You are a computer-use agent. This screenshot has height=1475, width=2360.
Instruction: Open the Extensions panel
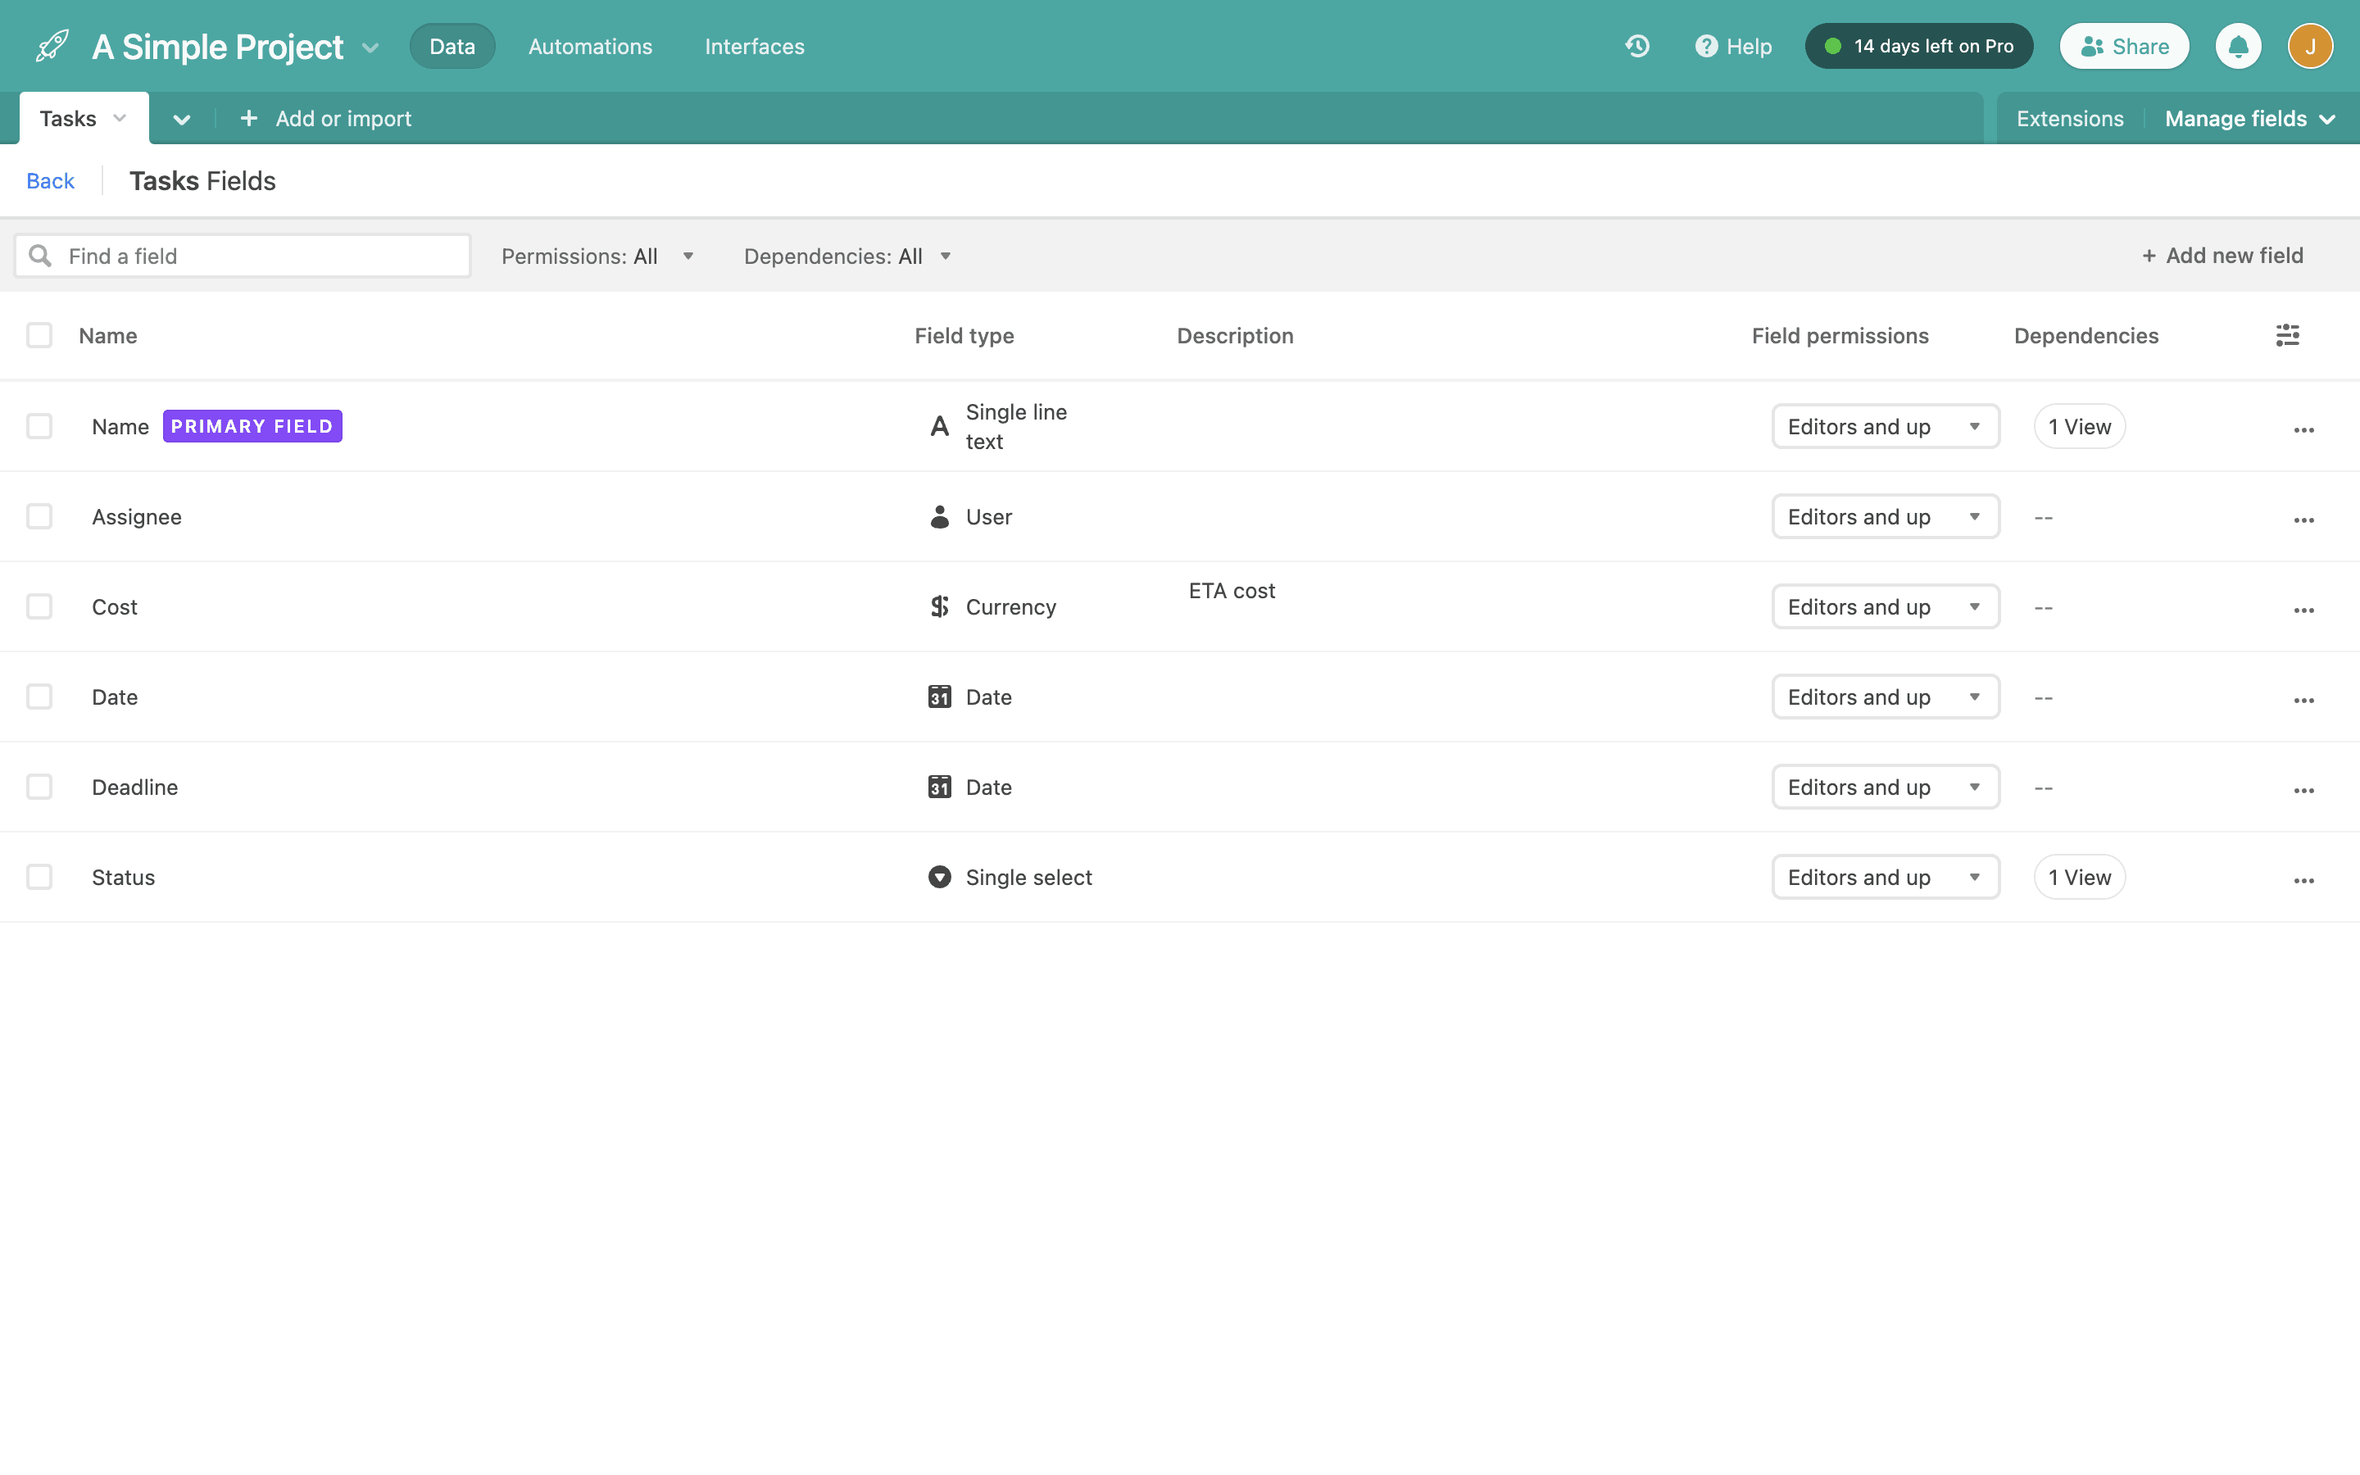coord(2069,118)
